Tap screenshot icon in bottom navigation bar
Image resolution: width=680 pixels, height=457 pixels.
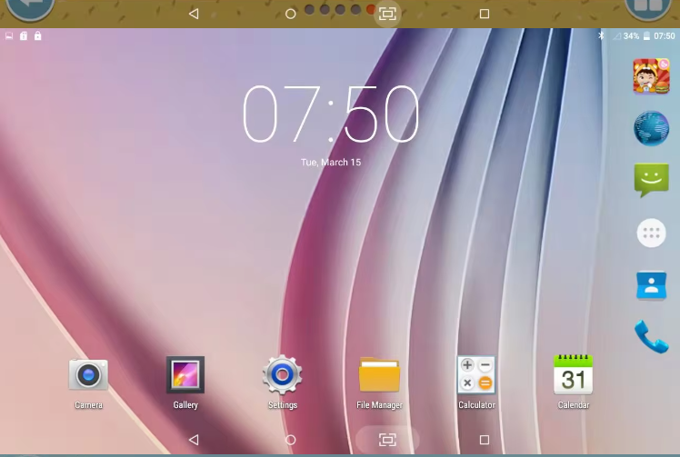[x=387, y=440]
